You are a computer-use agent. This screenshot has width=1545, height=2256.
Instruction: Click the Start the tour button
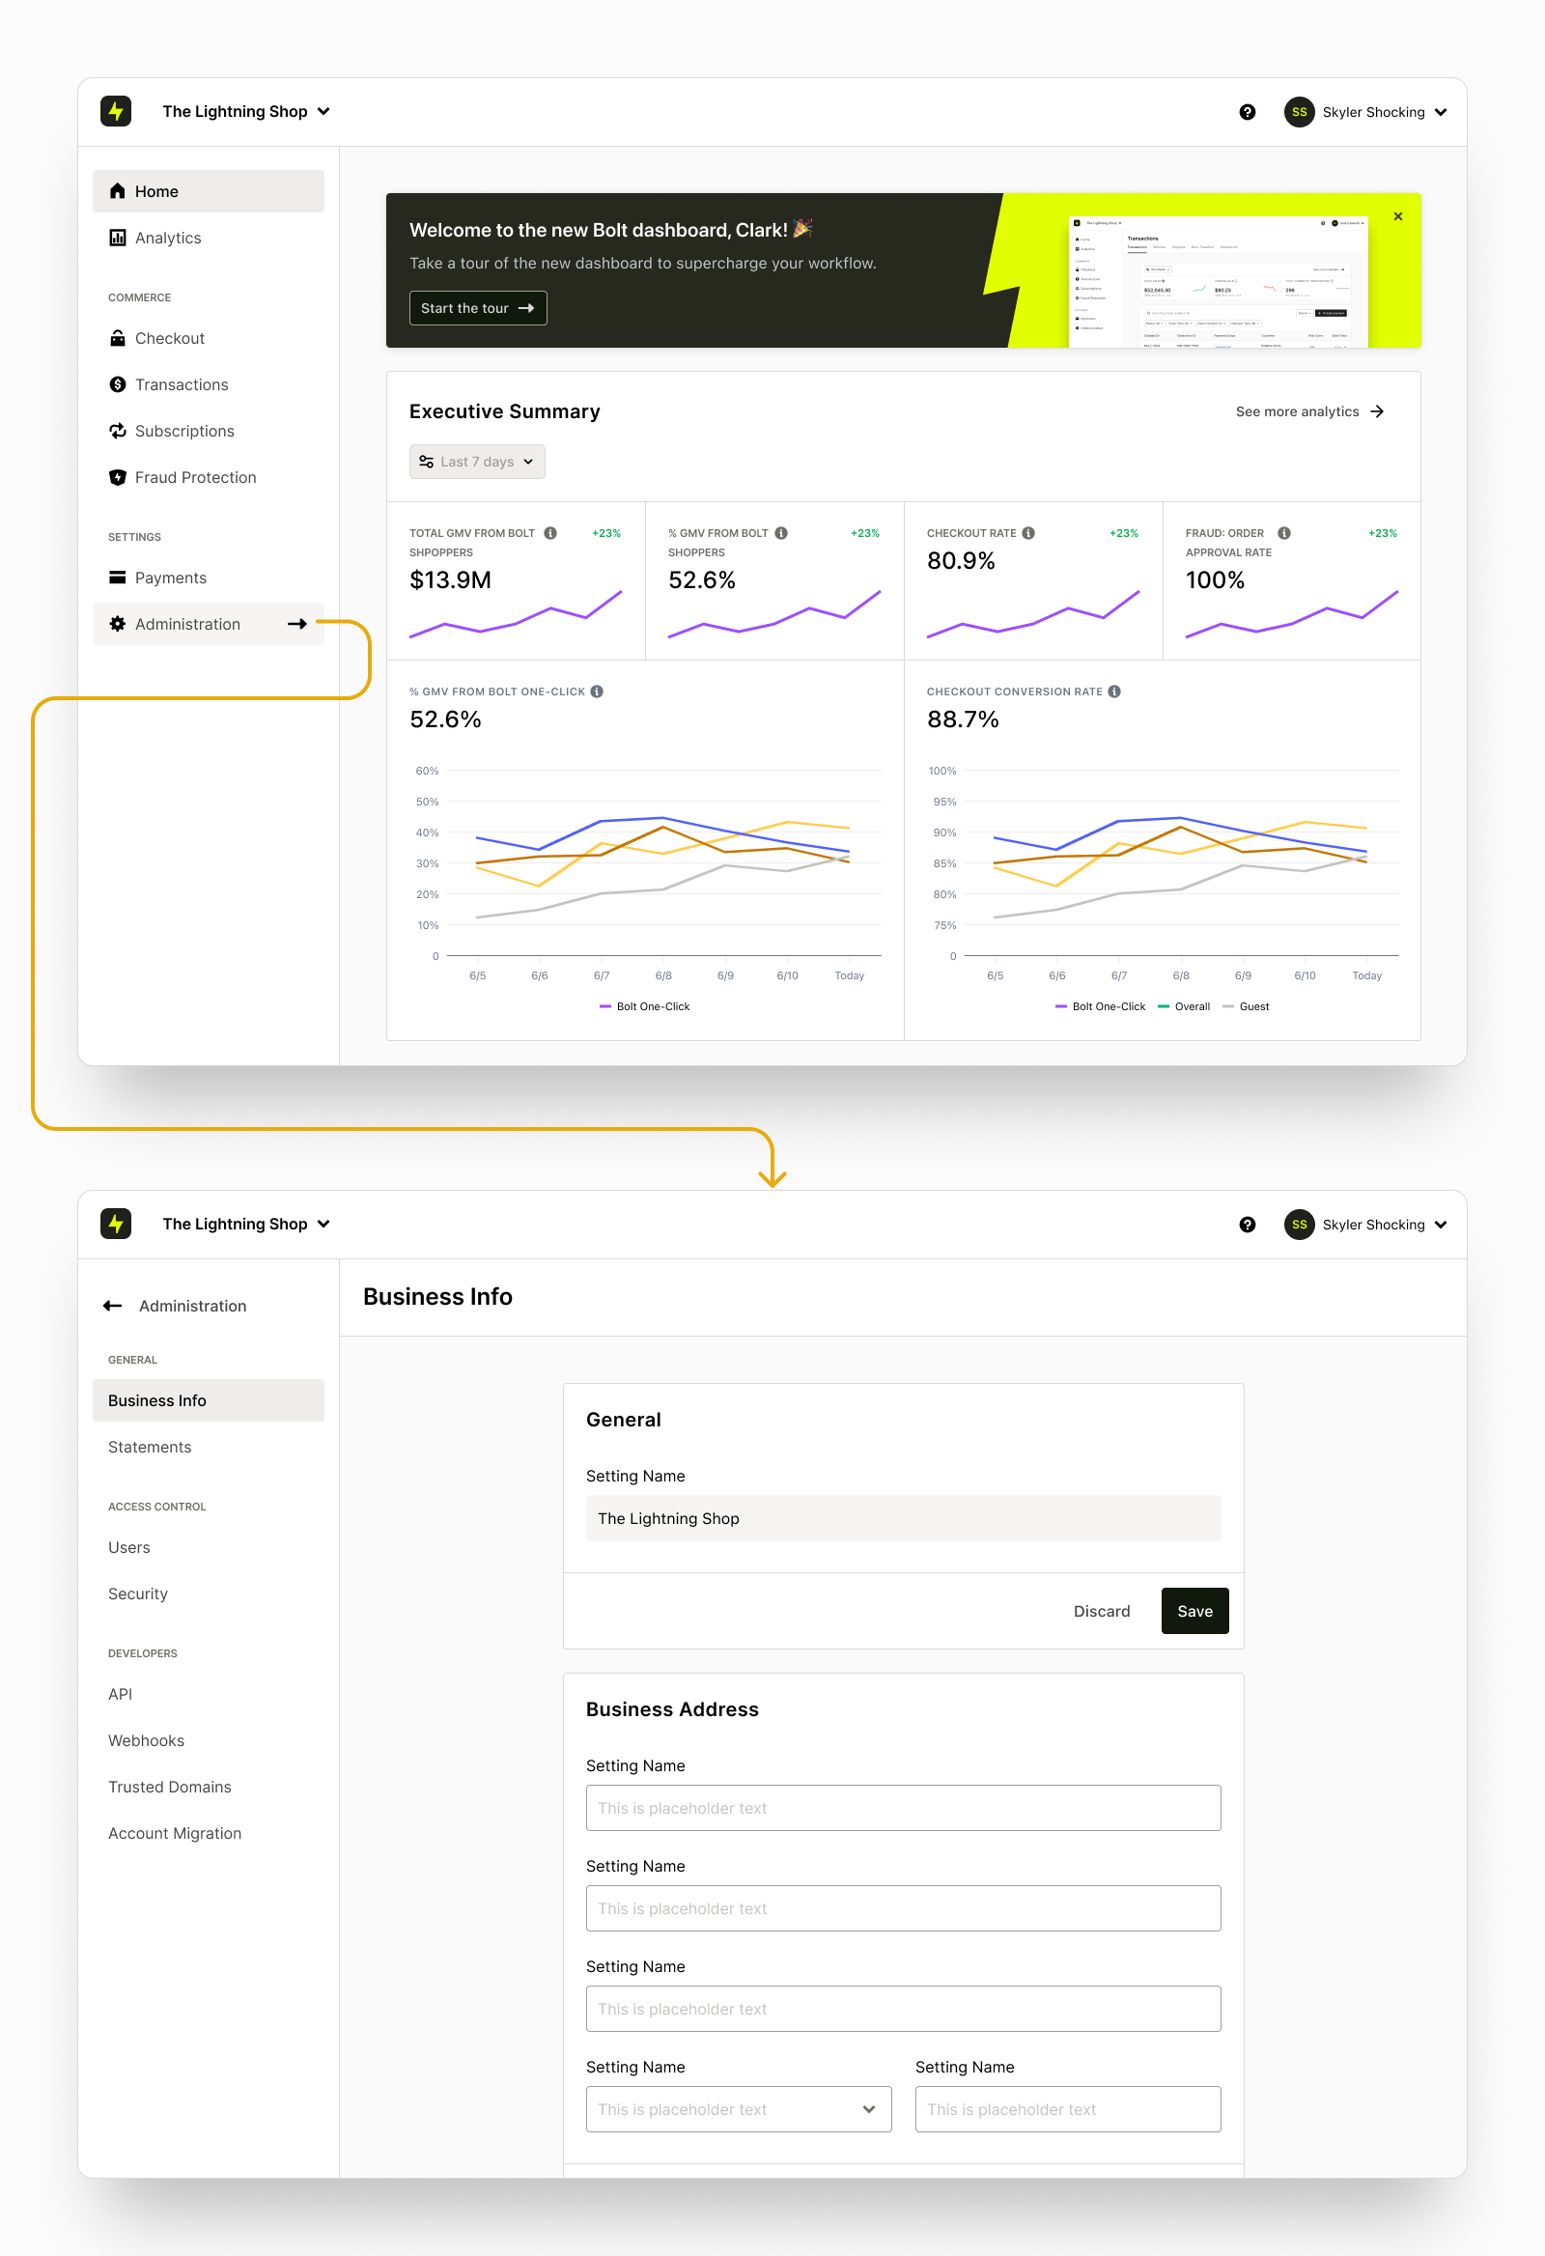click(477, 309)
